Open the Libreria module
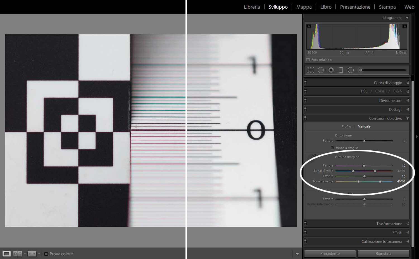The height and width of the screenshot is (259, 419). 252,7
